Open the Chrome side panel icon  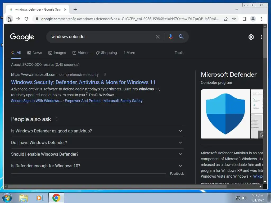pos(244,19)
